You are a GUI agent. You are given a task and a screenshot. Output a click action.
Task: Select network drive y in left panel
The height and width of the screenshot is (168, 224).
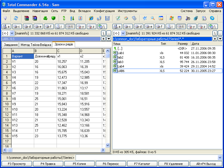point(81,27)
